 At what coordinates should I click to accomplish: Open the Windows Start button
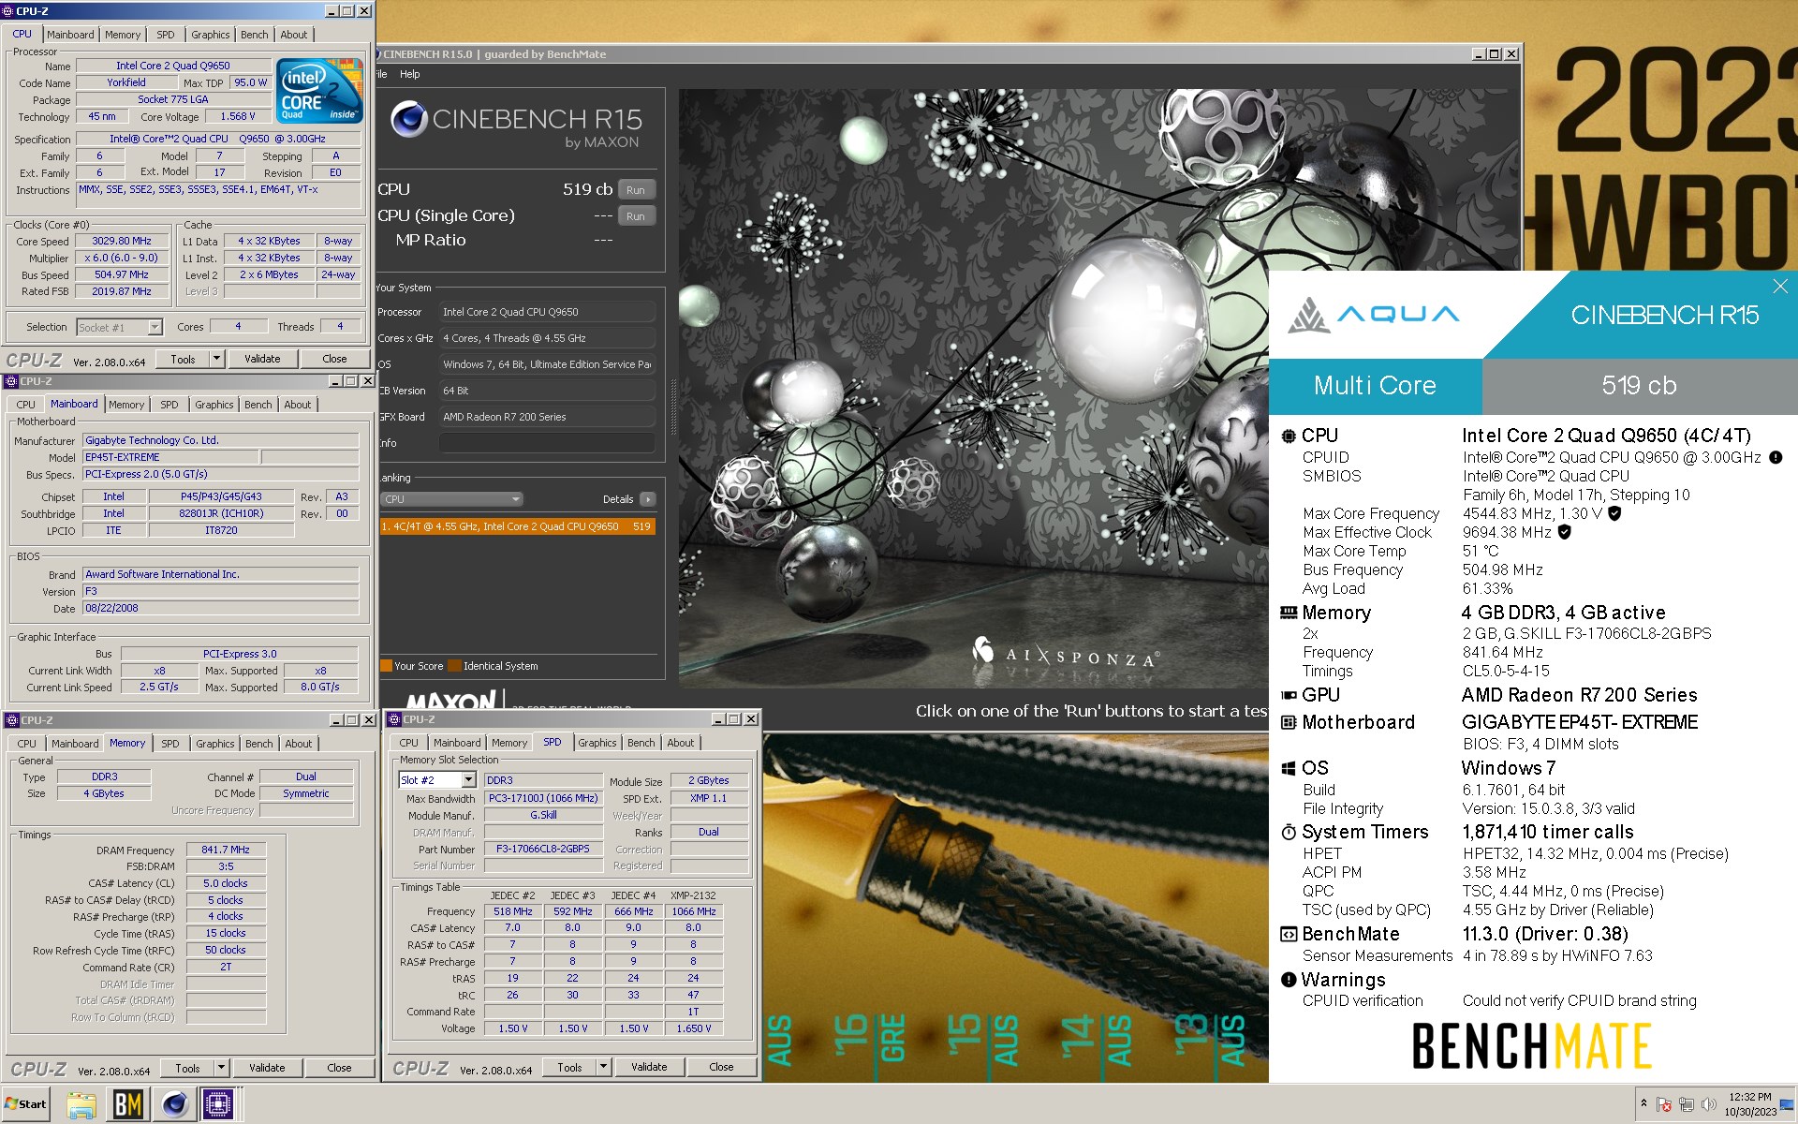(x=26, y=1104)
